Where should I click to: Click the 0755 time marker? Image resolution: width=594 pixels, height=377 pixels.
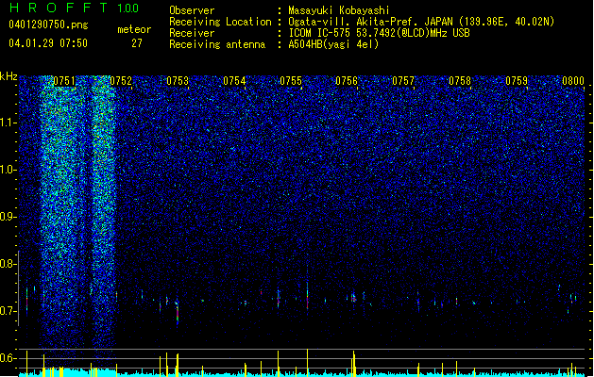(291, 81)
